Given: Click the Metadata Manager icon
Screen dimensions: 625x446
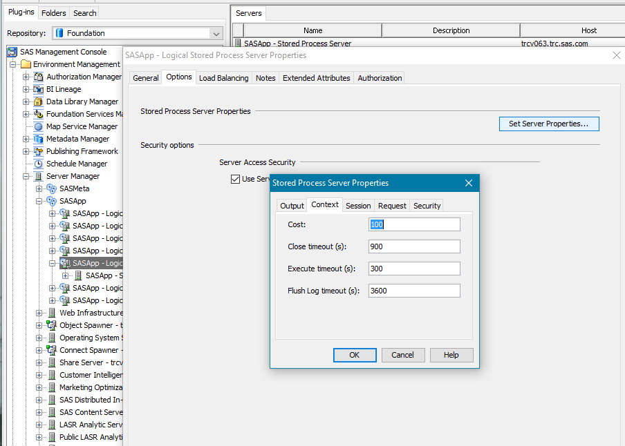Looking at the screenshot, I should [x=39, y=139].
